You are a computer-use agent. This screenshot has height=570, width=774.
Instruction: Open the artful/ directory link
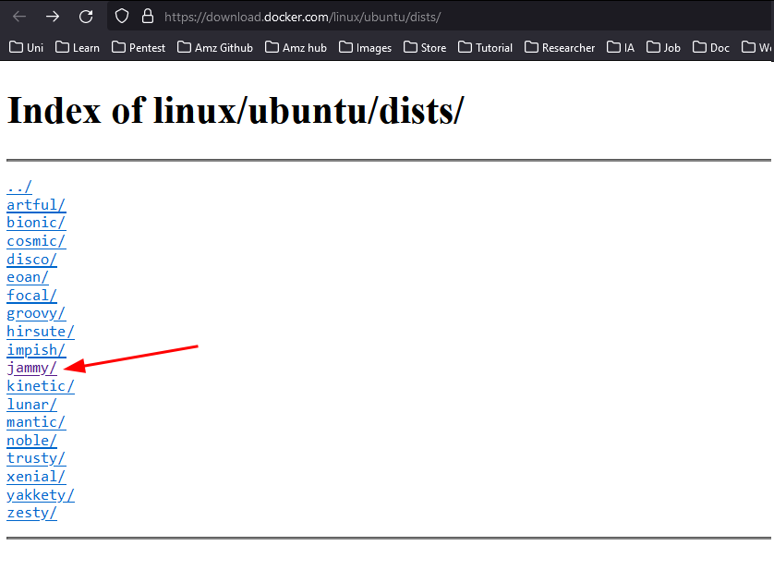(x=36, y=204)
